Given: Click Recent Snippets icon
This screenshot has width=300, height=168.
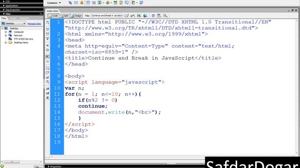Looking at the screenshot, I should [48, 82].
